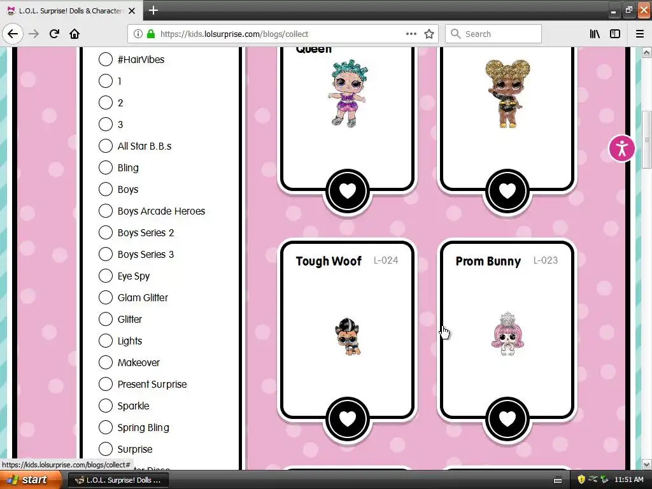Open the Firefox hamburger menu

pos(640,34)
